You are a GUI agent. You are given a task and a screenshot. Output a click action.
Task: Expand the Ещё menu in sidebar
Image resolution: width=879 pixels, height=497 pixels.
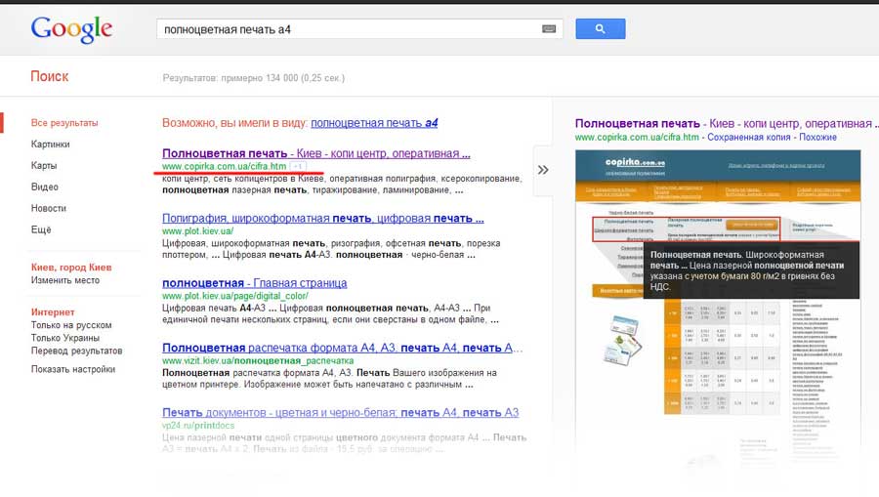(41, 229)
